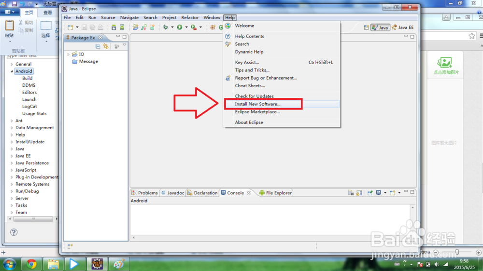Click the Preferences help question-mark icon

[14, 232]
